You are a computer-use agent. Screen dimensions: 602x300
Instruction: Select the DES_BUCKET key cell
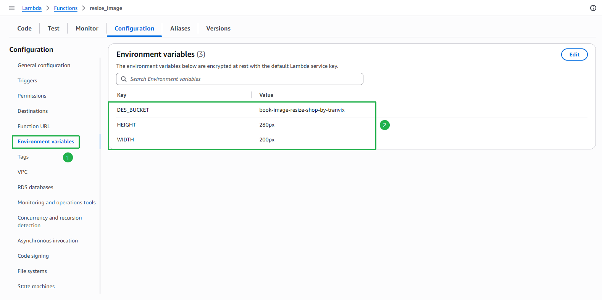pos(133,110)
